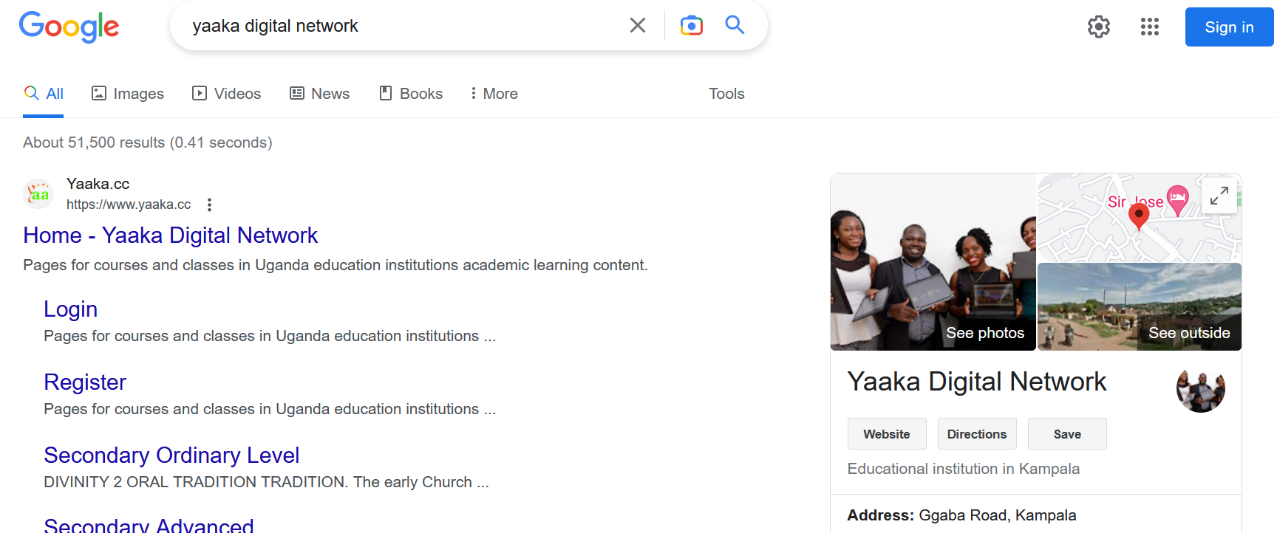Click See photos on the business image
The width and height of the screenshot is (1277, 533).
985,332
